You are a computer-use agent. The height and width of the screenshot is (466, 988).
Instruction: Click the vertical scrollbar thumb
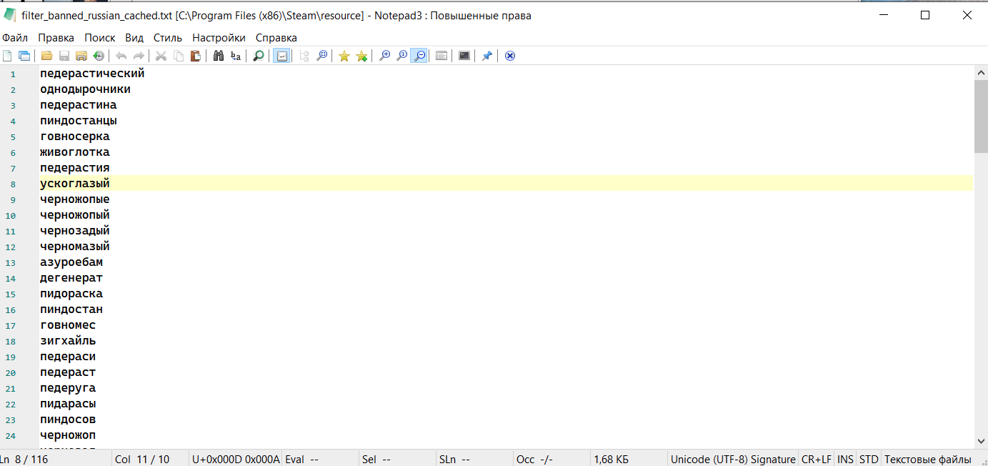(x=981, y=116)
